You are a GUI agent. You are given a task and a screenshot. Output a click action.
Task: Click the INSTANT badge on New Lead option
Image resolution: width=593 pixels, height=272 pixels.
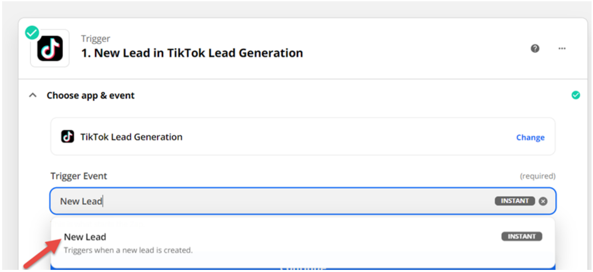[x=522, y=236]
